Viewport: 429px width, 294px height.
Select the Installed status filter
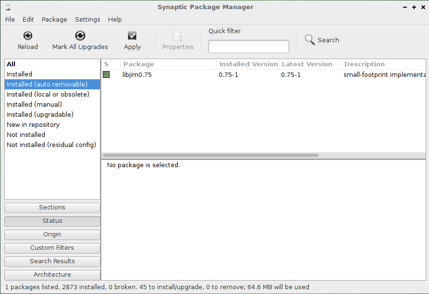52,74
